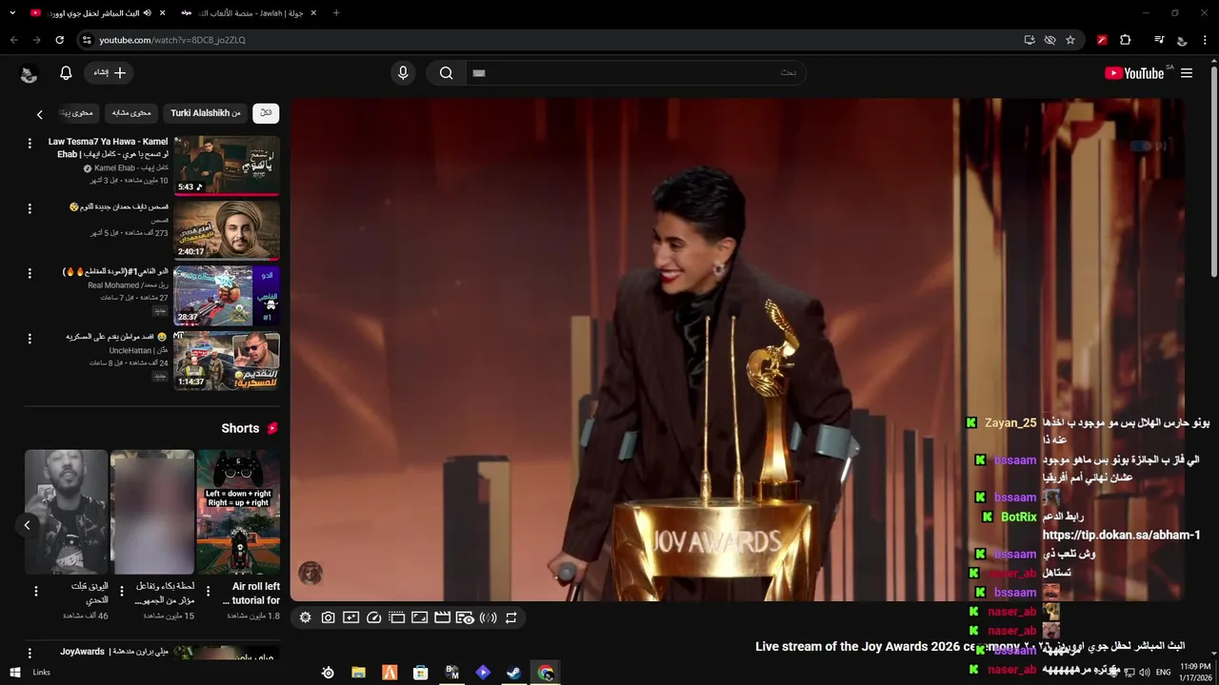Open the account avatar in YouTube header
The width and height of the screenshot is (1219, 685).
coord(29,74)
